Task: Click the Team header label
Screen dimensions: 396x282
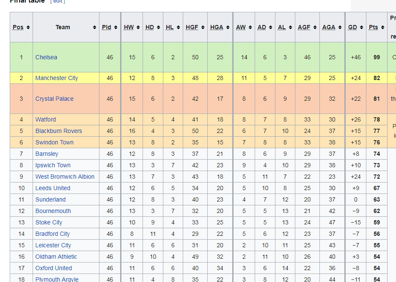Action: coord(63,27)
